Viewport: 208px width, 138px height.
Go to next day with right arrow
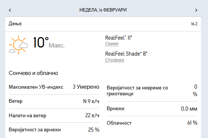click(196, 10)
